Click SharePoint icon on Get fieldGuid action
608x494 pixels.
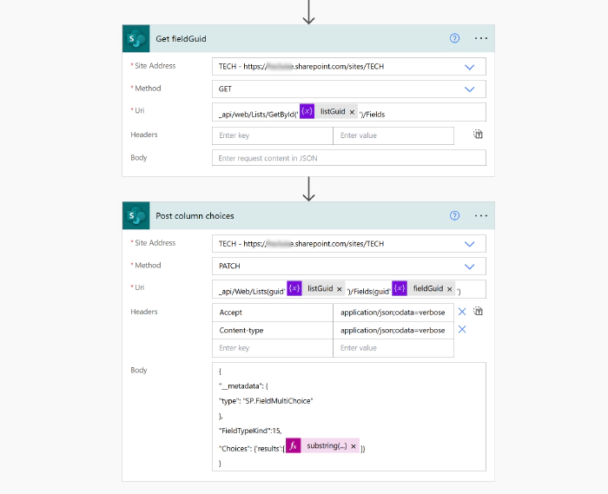[x=135, y=39]
